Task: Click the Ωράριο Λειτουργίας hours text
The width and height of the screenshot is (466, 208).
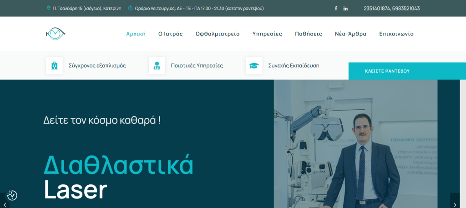Action: click(199, 8)
